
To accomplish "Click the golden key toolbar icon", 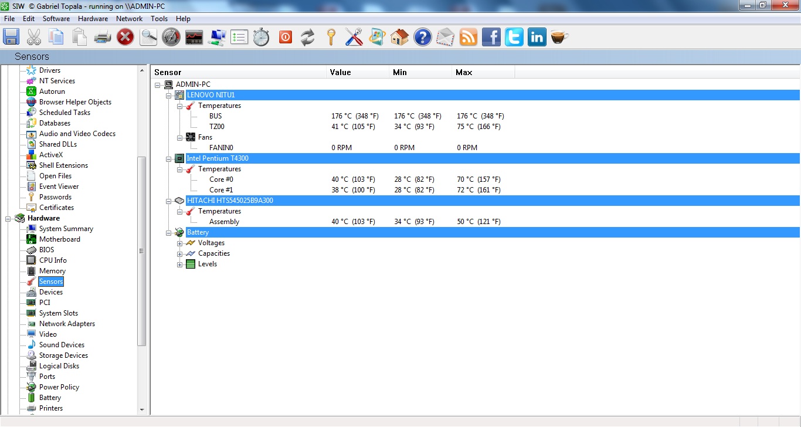I will click(331, 37).
